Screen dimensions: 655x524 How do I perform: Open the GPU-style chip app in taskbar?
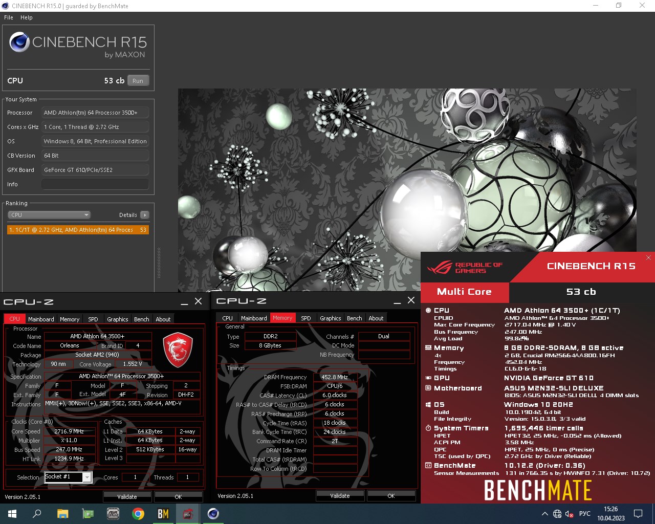113,514
